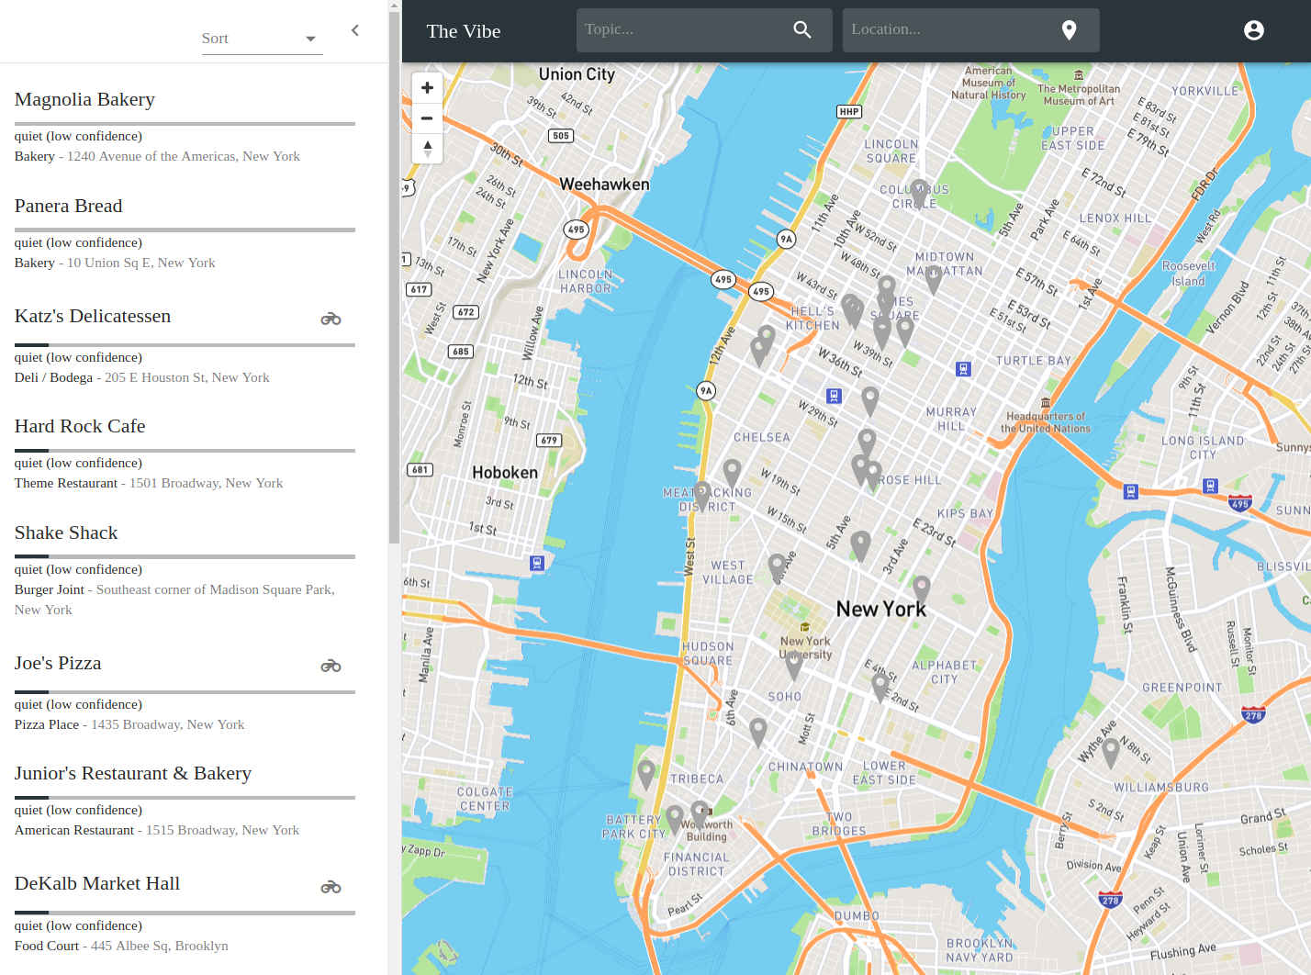Click the 'Hoboken' label on the map
Viewport: 1311px width, 975px height.
pyautogui.click(x=505, y=473)
